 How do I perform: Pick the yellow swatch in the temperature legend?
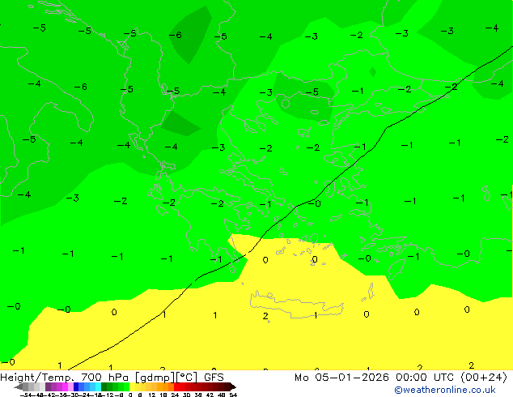pyautogui.click(x=133, y=387)
